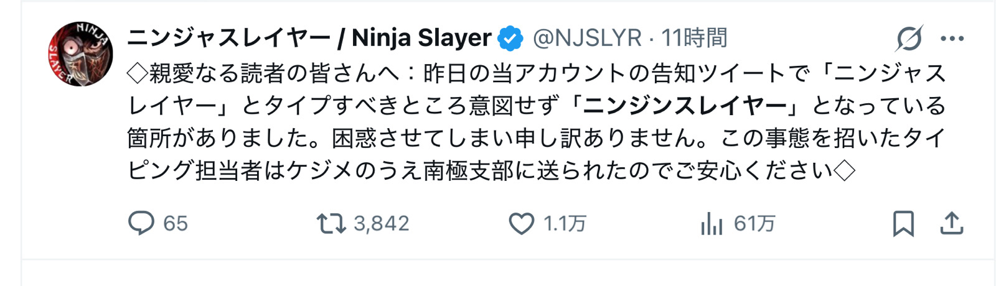Click the share upload arrow icon
Screen dimensions: 996x286
click(x=951, y=223)
